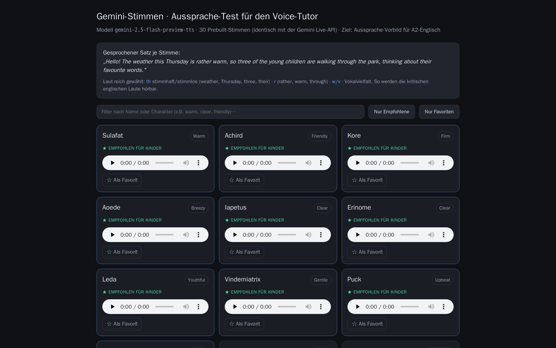Viewport: 556px width, 348px height.
Task: Seek in the Kore audio progress bar
Action: tap(410, 163)
